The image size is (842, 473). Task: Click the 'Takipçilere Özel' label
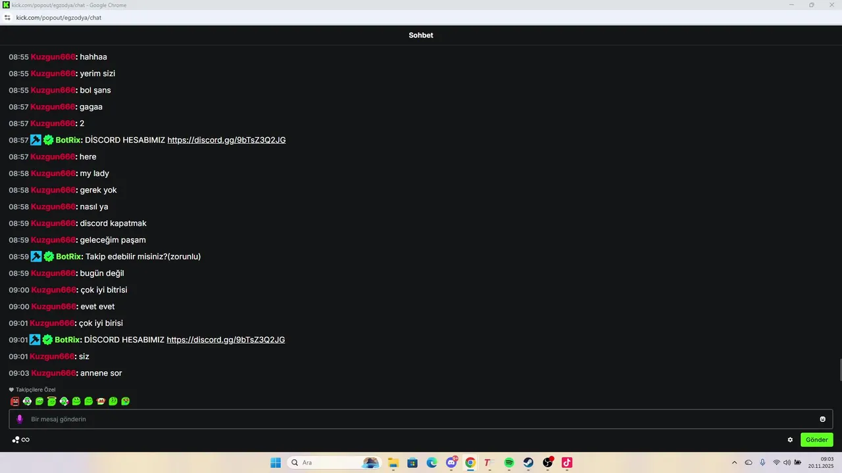pos(36,390)
